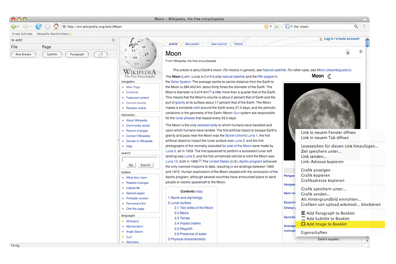This screenshot has height=264, width=396.
Task: Click the Wikipedia search input field
Action: 139,159
